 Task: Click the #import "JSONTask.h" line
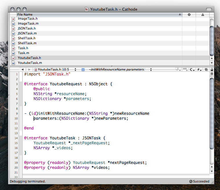(x=47, y=74)
